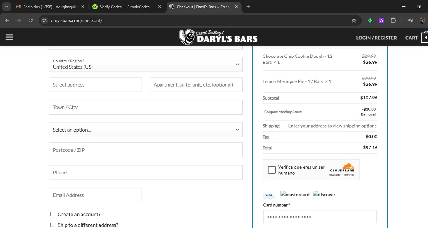Screen dimensions: 428x228
Task: Check the Cloudflare human verification box
Action: coord(272,170)
